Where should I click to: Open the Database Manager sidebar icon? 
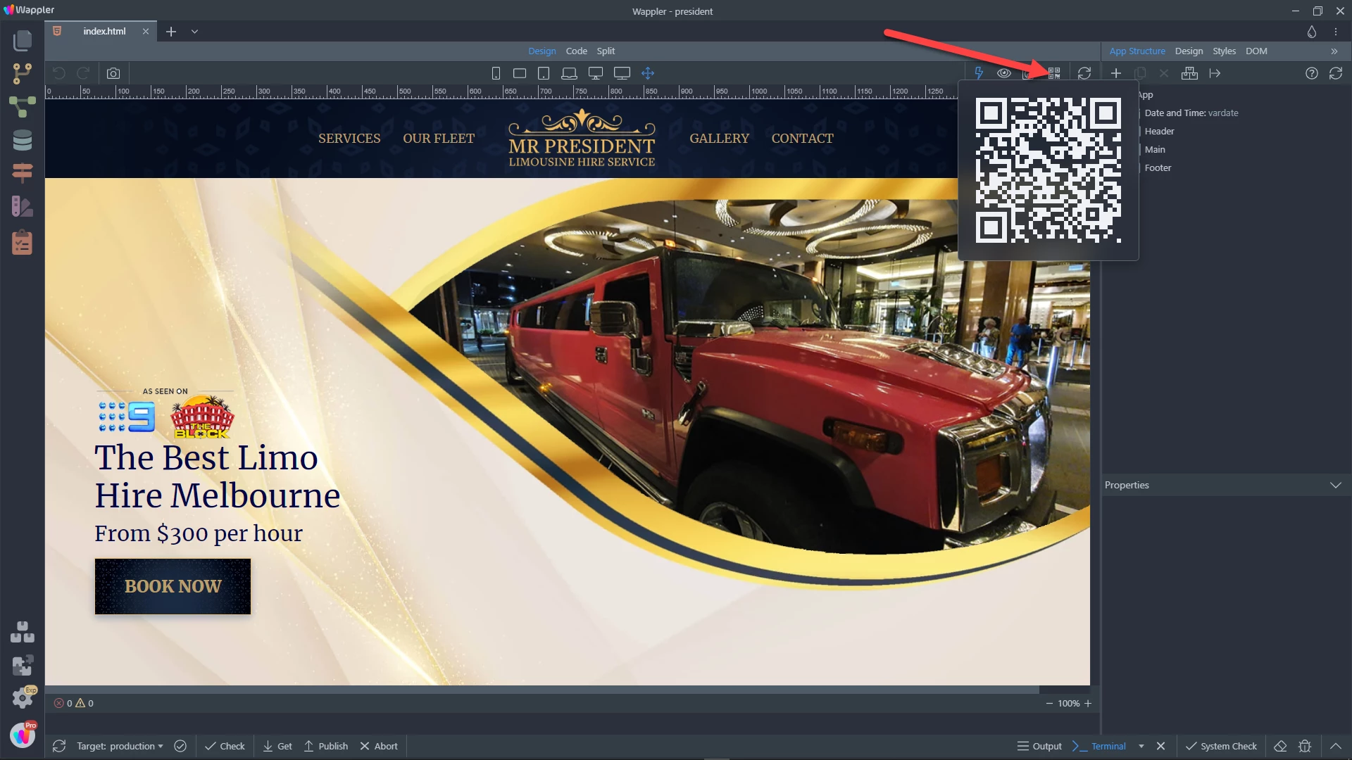click(23, 140)
